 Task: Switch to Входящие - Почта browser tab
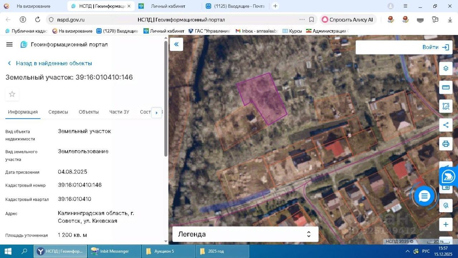235,6
